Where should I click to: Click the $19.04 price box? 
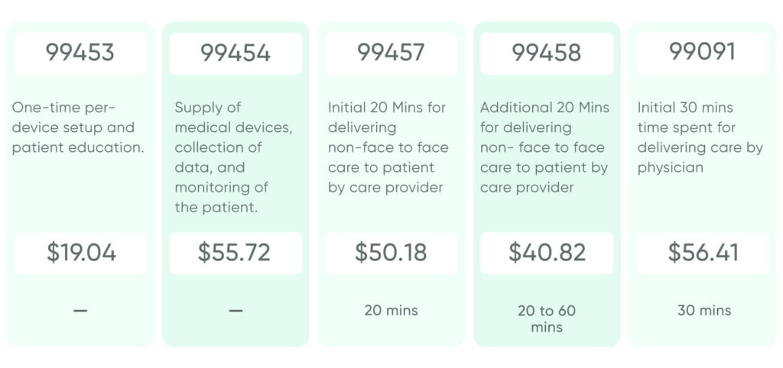80,253
